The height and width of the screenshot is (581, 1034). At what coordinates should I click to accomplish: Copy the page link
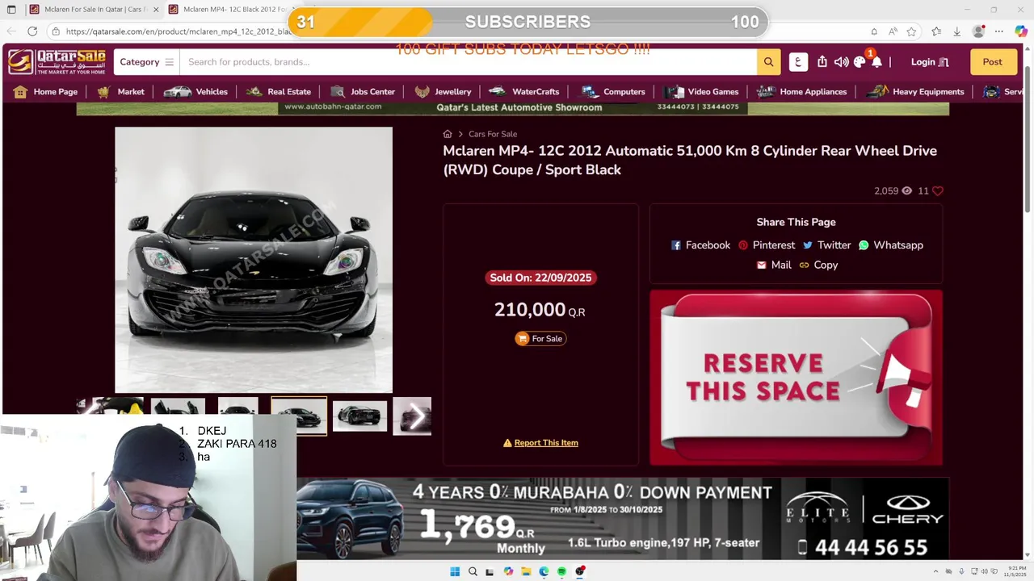[818, 265]
